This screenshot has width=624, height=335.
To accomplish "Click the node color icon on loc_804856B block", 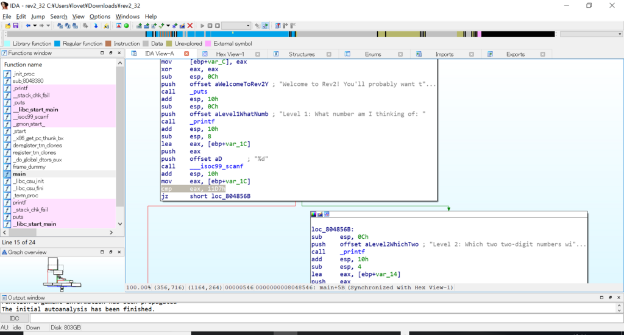I will pyautogui.click(x=314, y=214).
